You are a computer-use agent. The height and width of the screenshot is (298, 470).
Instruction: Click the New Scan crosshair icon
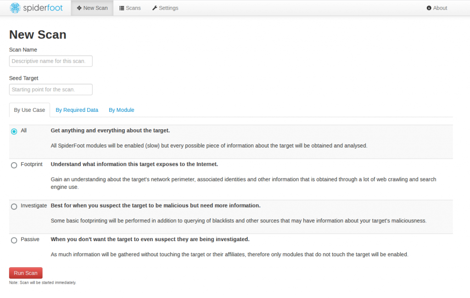(79, 8)
